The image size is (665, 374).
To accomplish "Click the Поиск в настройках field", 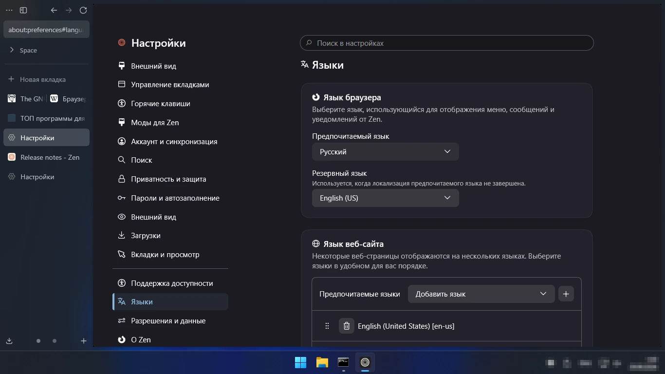I will coord(447,43).
